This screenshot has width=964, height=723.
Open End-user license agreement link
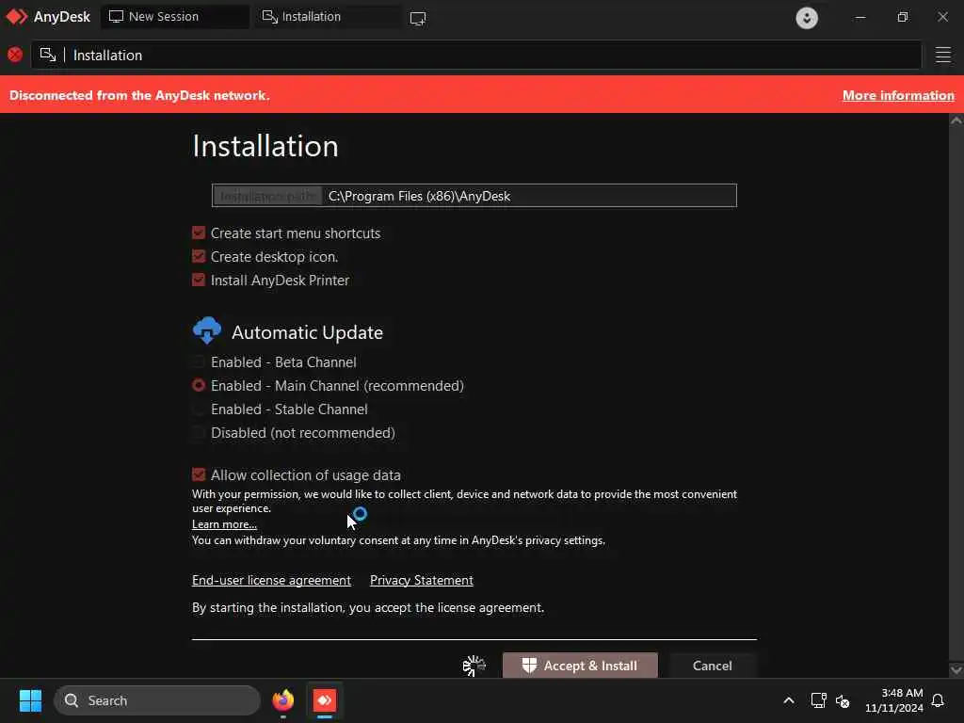point(271,580)
